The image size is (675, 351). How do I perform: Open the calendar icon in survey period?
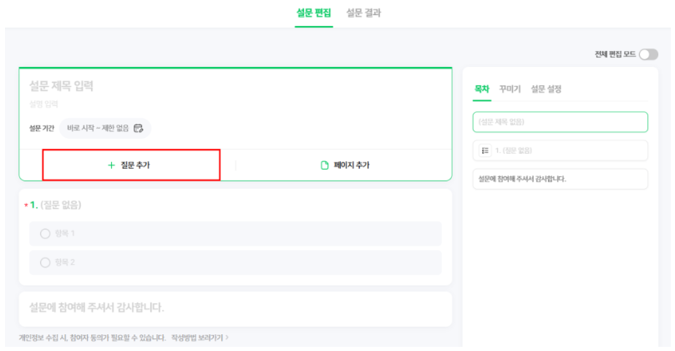coord(139,129)
